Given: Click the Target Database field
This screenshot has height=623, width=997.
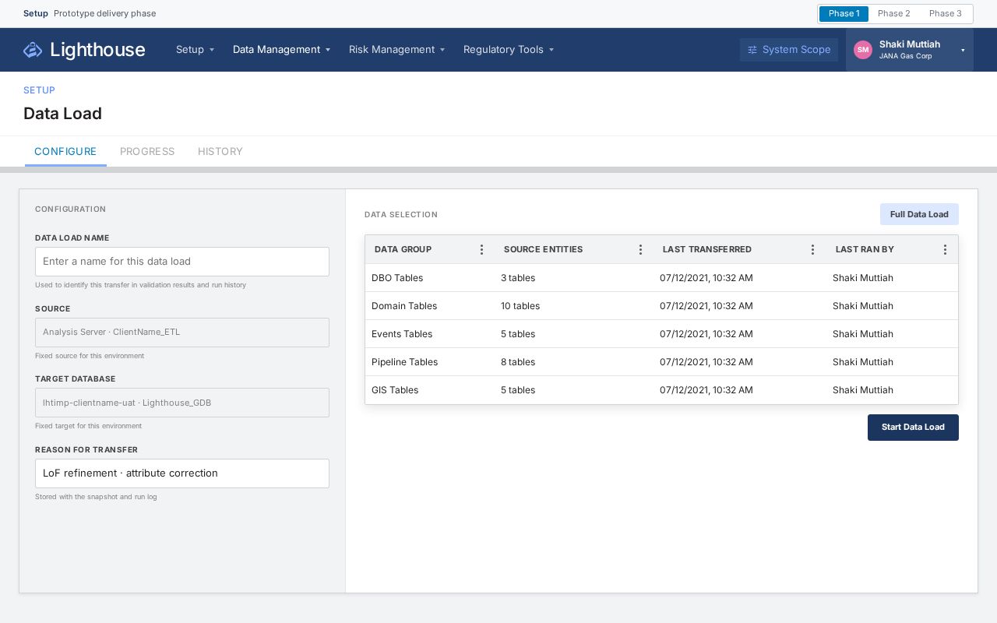Looking at the screenshot, I should point(182,403).
